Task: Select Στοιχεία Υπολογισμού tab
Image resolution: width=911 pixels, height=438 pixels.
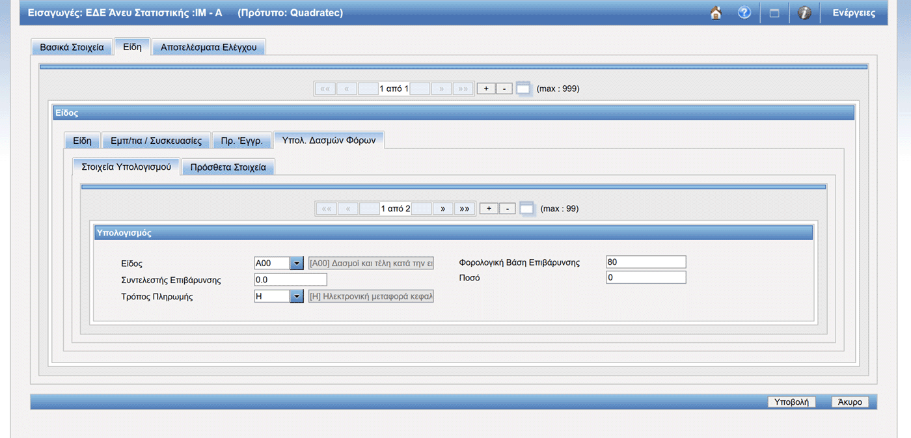Action: tap(126, 167)
